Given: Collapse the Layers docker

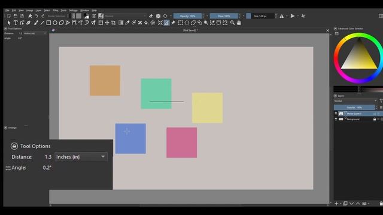Looking at the screenshot, I should (x=335, y=96).
